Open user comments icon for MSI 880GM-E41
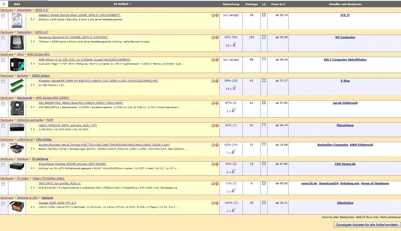Image resolution: width=401 pixels, height=231 pixels. (233, 110)
